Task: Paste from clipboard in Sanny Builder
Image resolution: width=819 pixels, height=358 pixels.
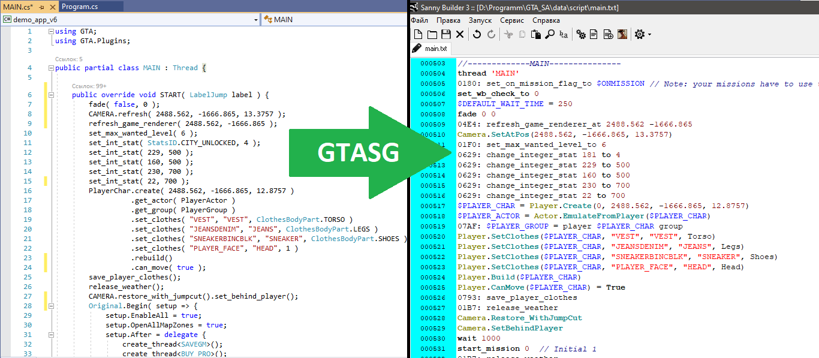Action: click(x=535, y=34)
